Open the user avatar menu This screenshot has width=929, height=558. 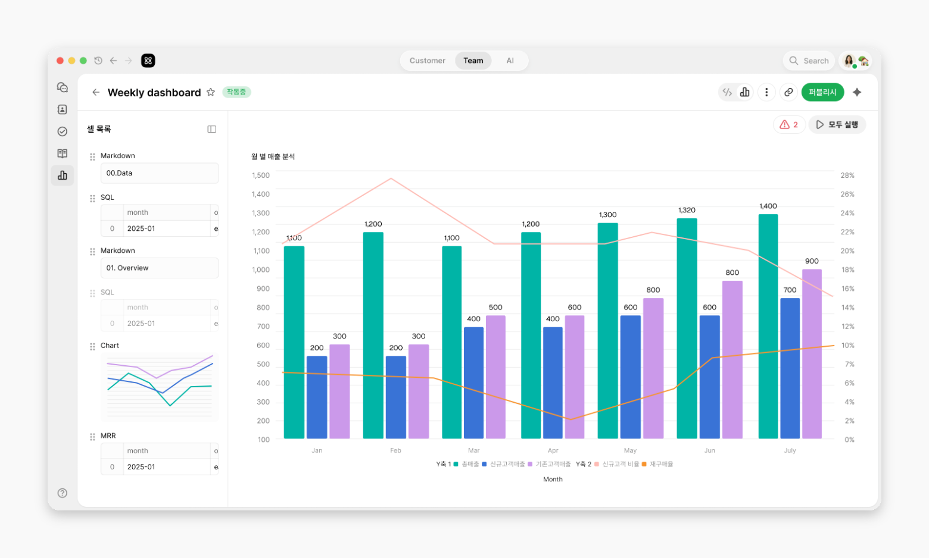856,61
